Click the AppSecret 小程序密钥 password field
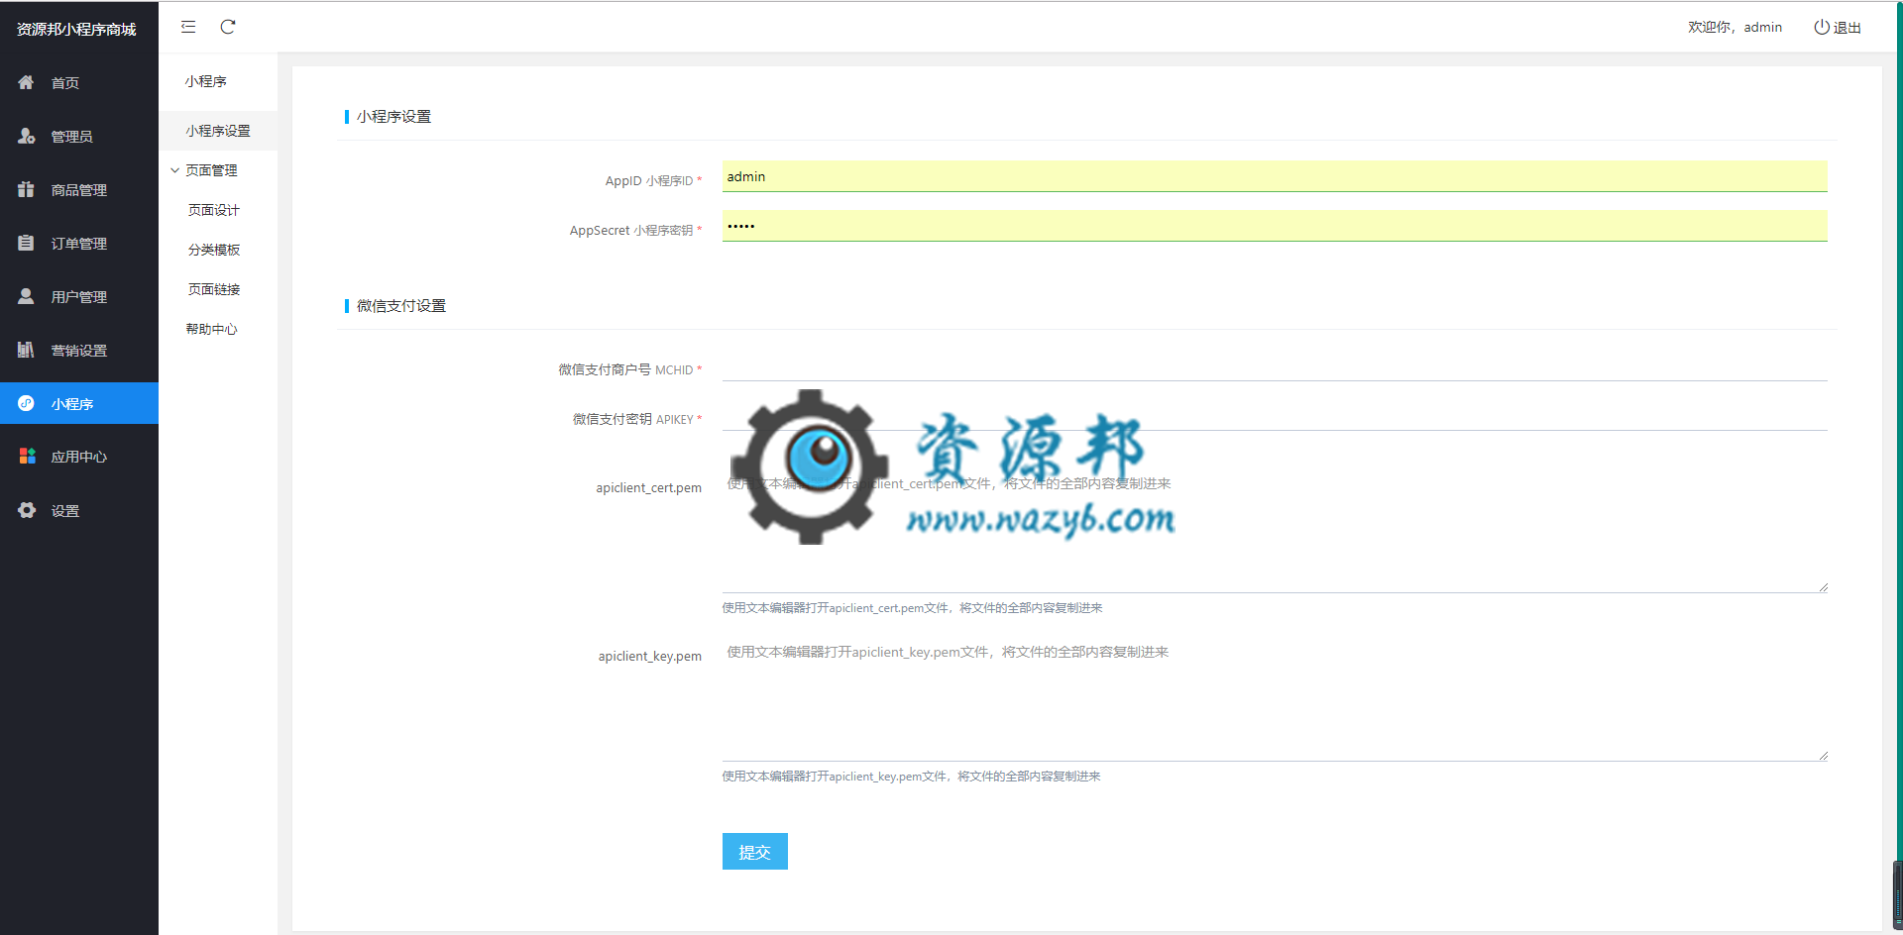The image size is (1903, 935). [x=1275, y=226]
